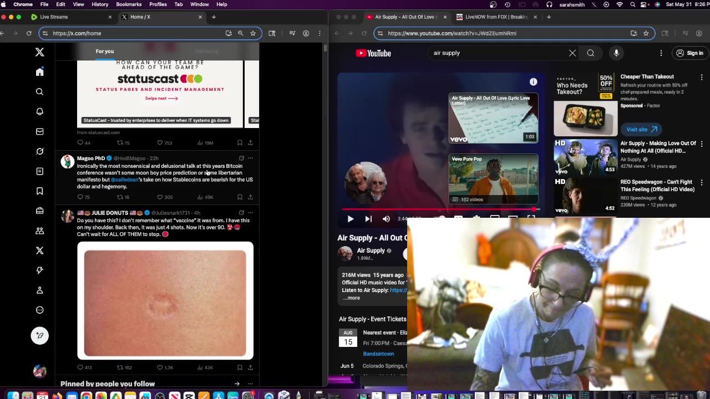Viewport: 710px width, 399px height.
Task: Open the Vevo Pure Pop playlist card
Action: 493,179
